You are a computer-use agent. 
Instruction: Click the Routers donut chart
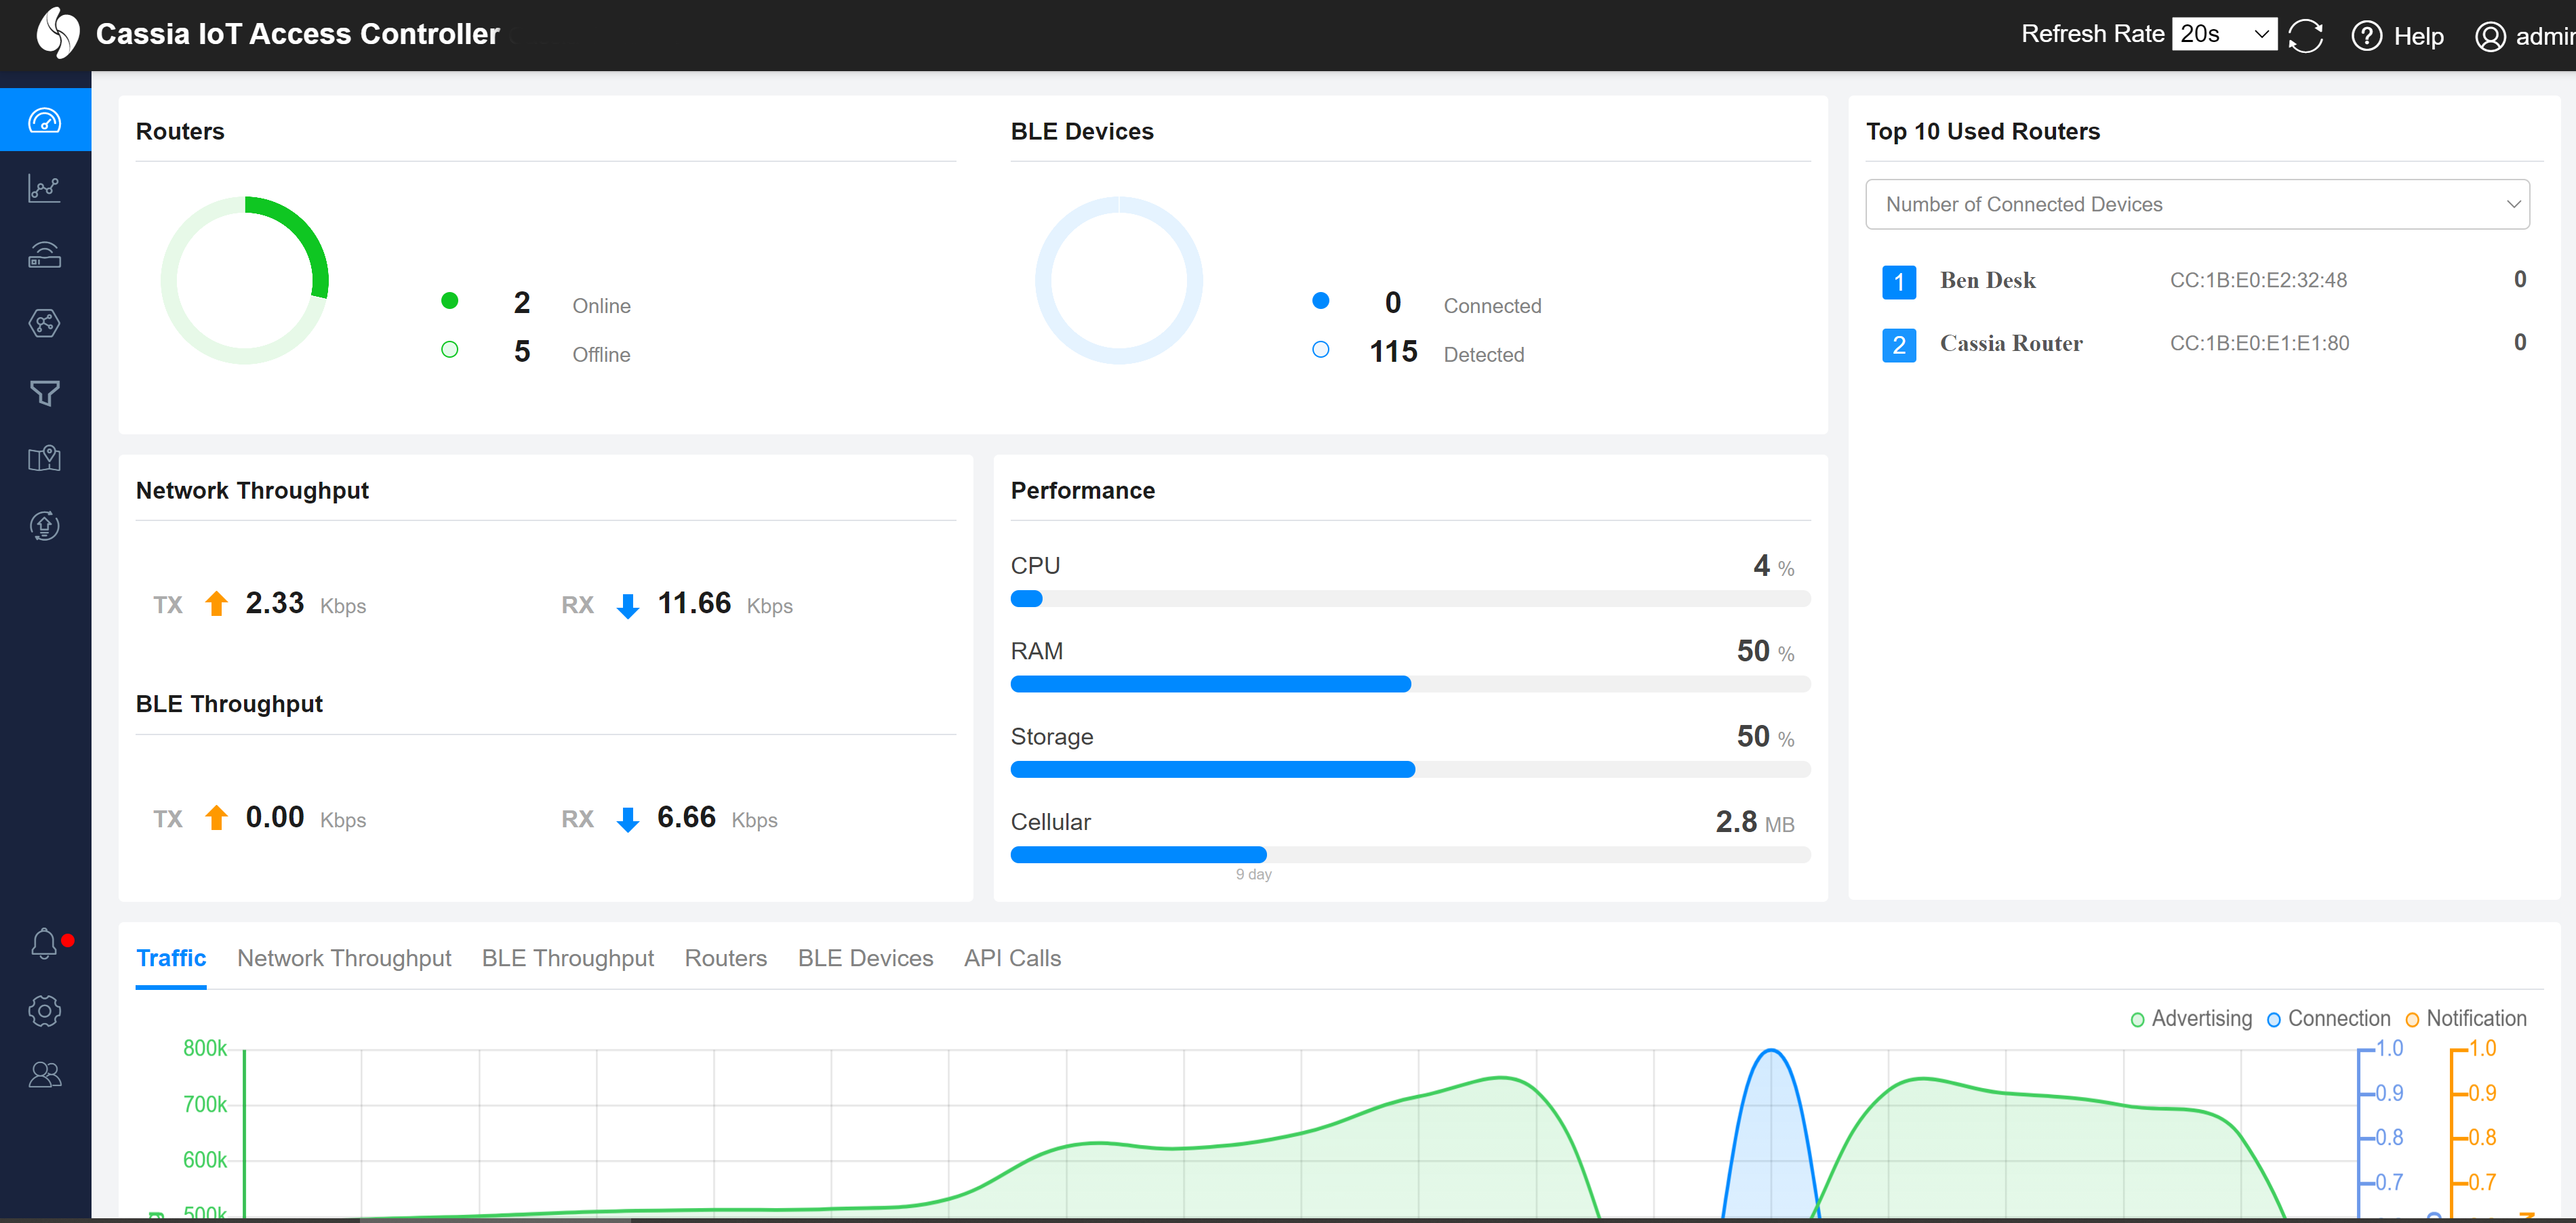click(x=245, y=280)
